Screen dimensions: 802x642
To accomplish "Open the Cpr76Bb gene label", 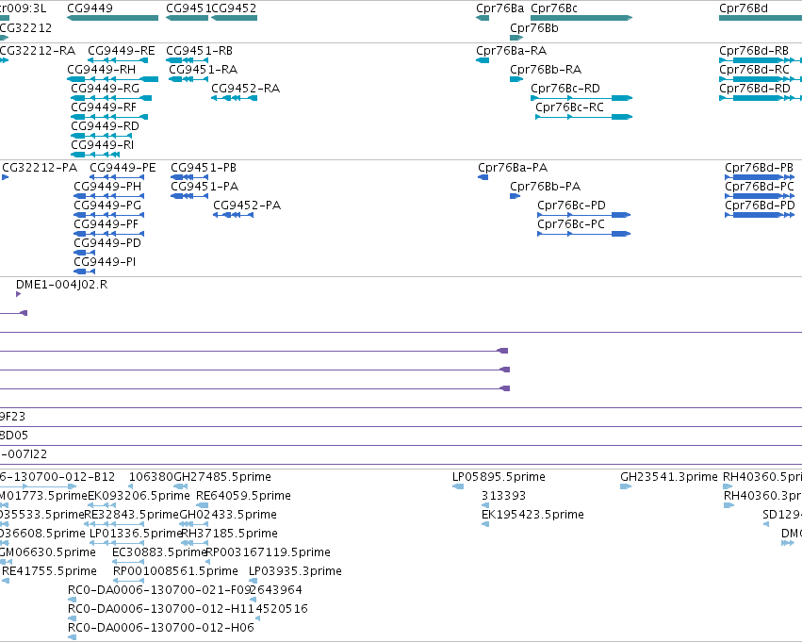I will [534, 28].
